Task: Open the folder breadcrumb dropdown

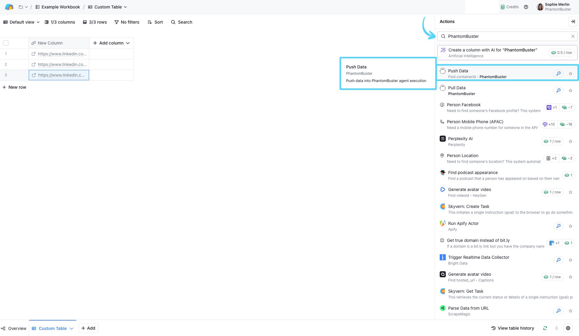Action: (x=23, y=7)
